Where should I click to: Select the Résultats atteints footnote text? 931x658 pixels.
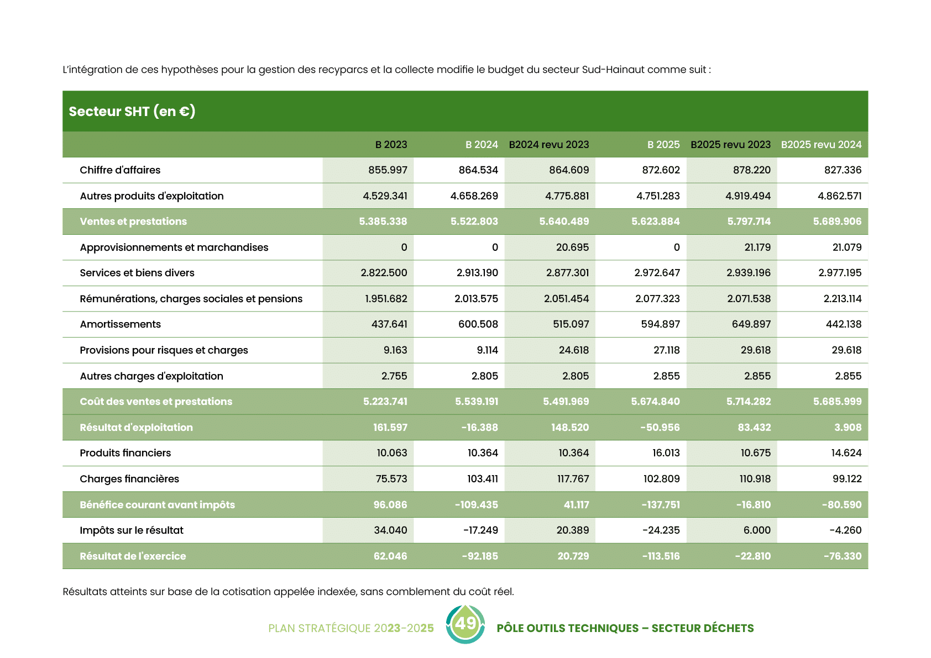288,592
